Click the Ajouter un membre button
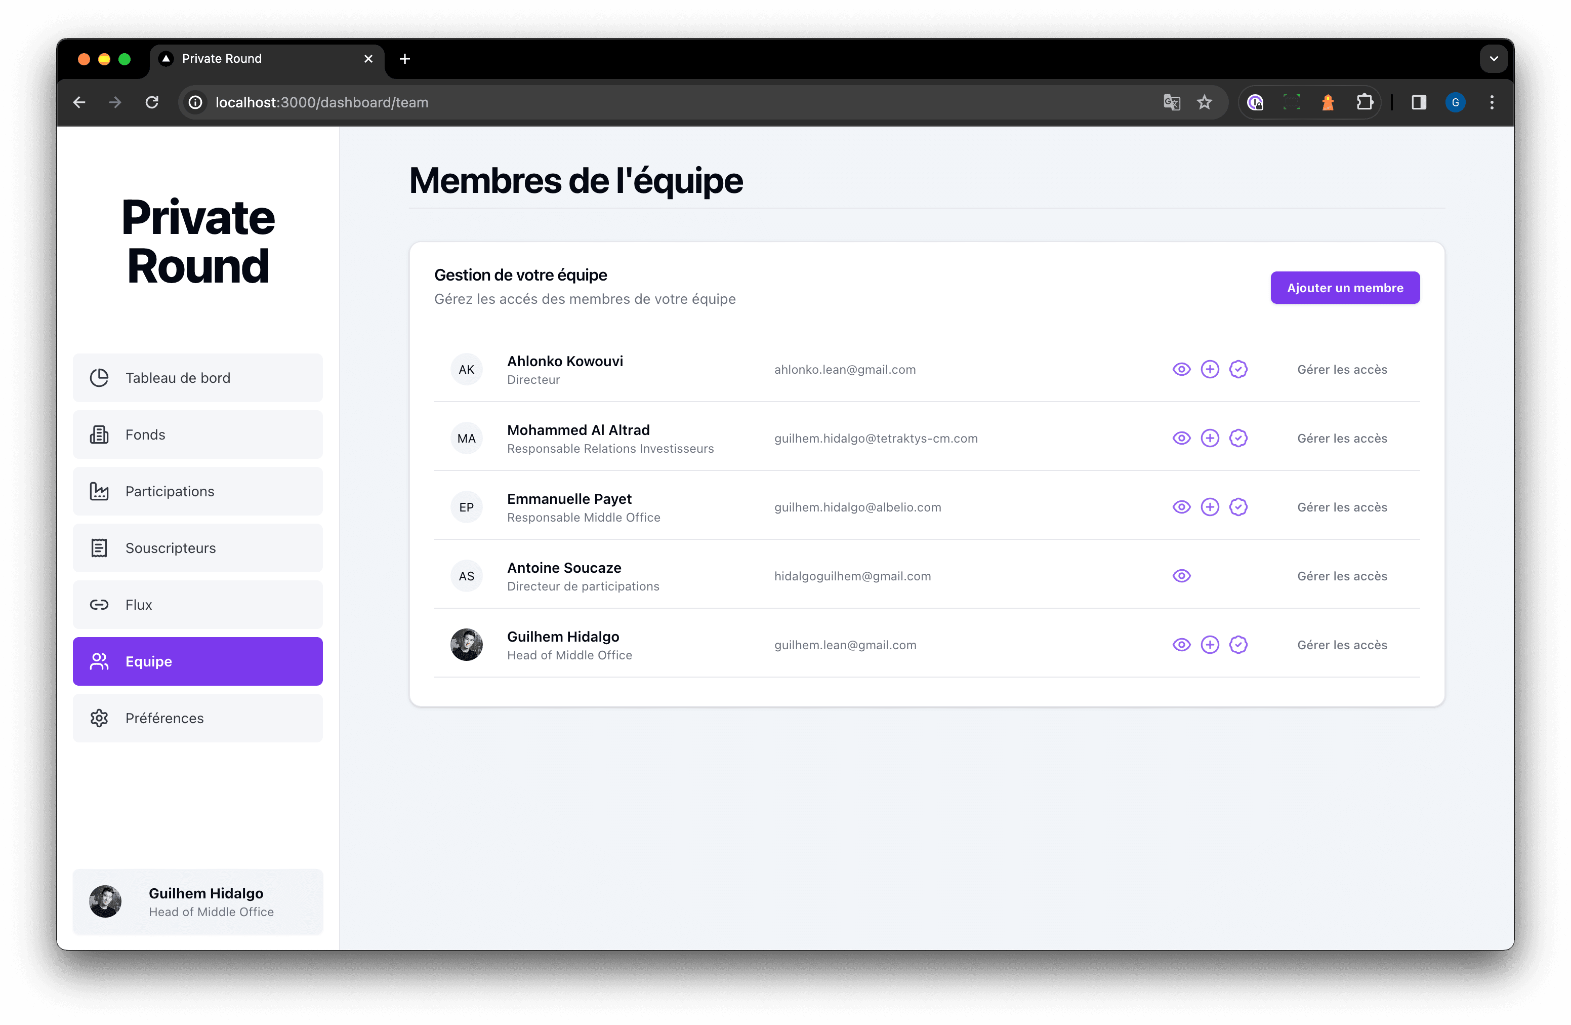Screen dimensions: 1571x1025 click(1345, 288)
